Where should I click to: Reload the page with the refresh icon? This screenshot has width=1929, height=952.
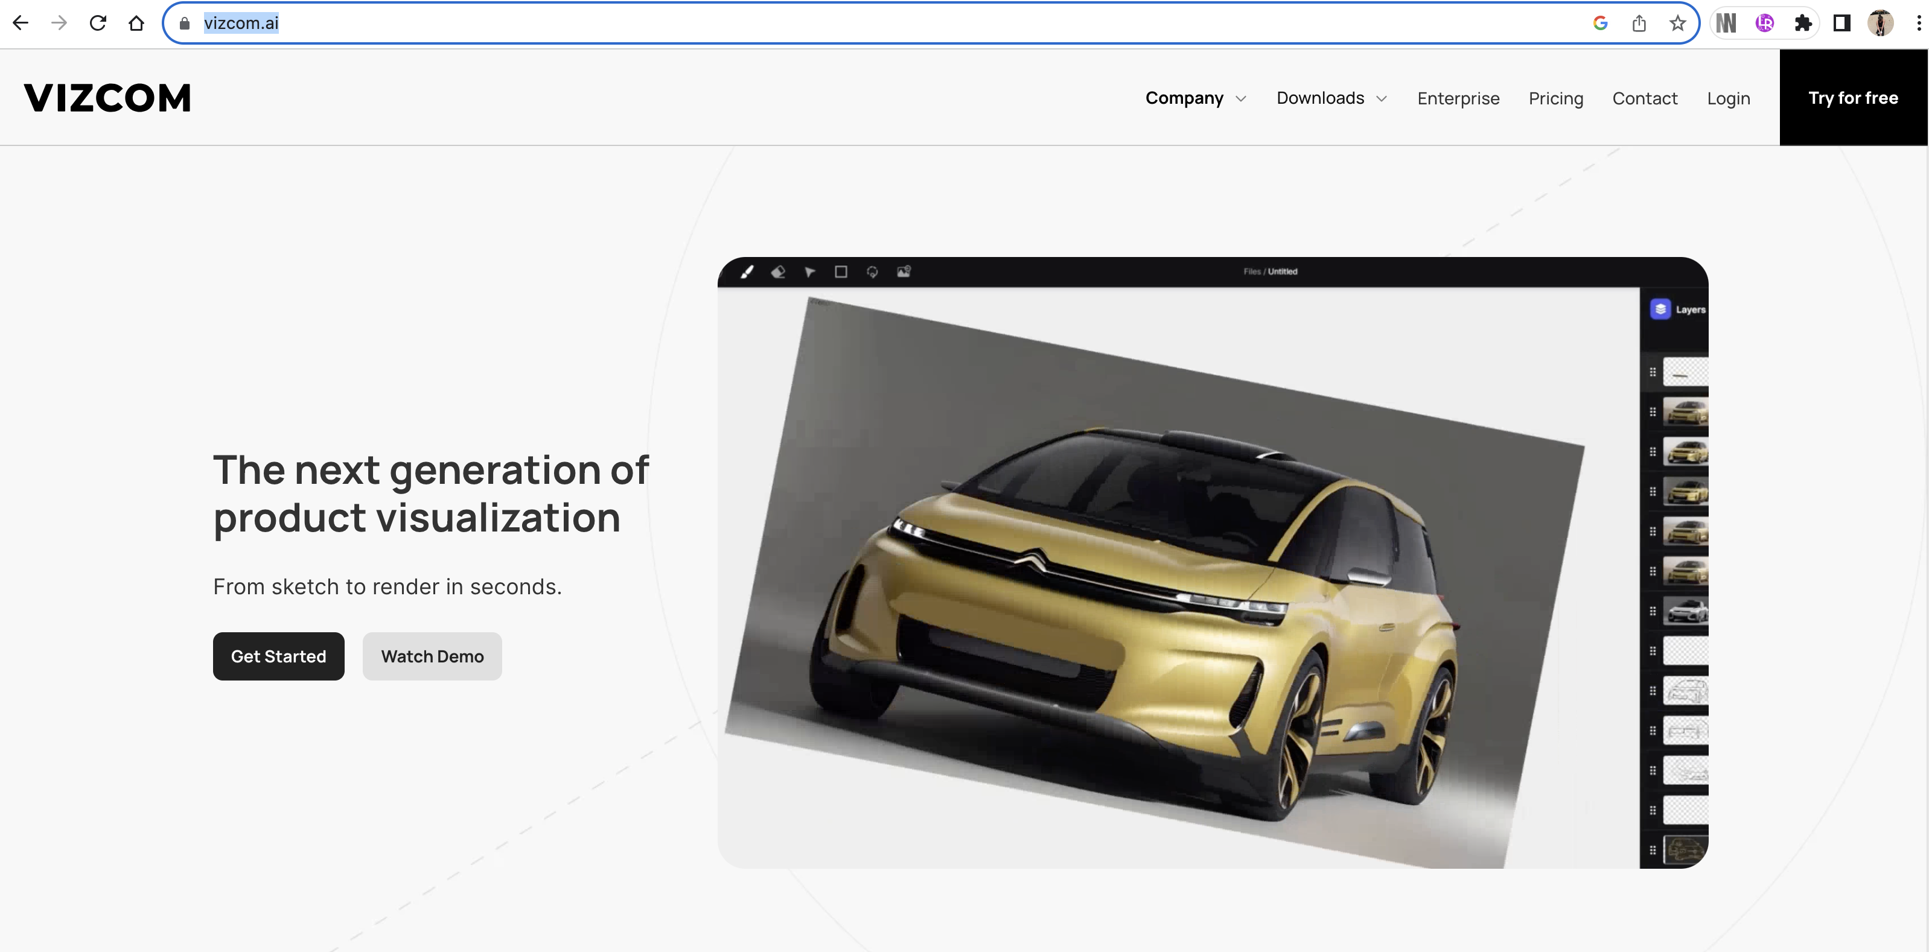[x=97, y=23]
